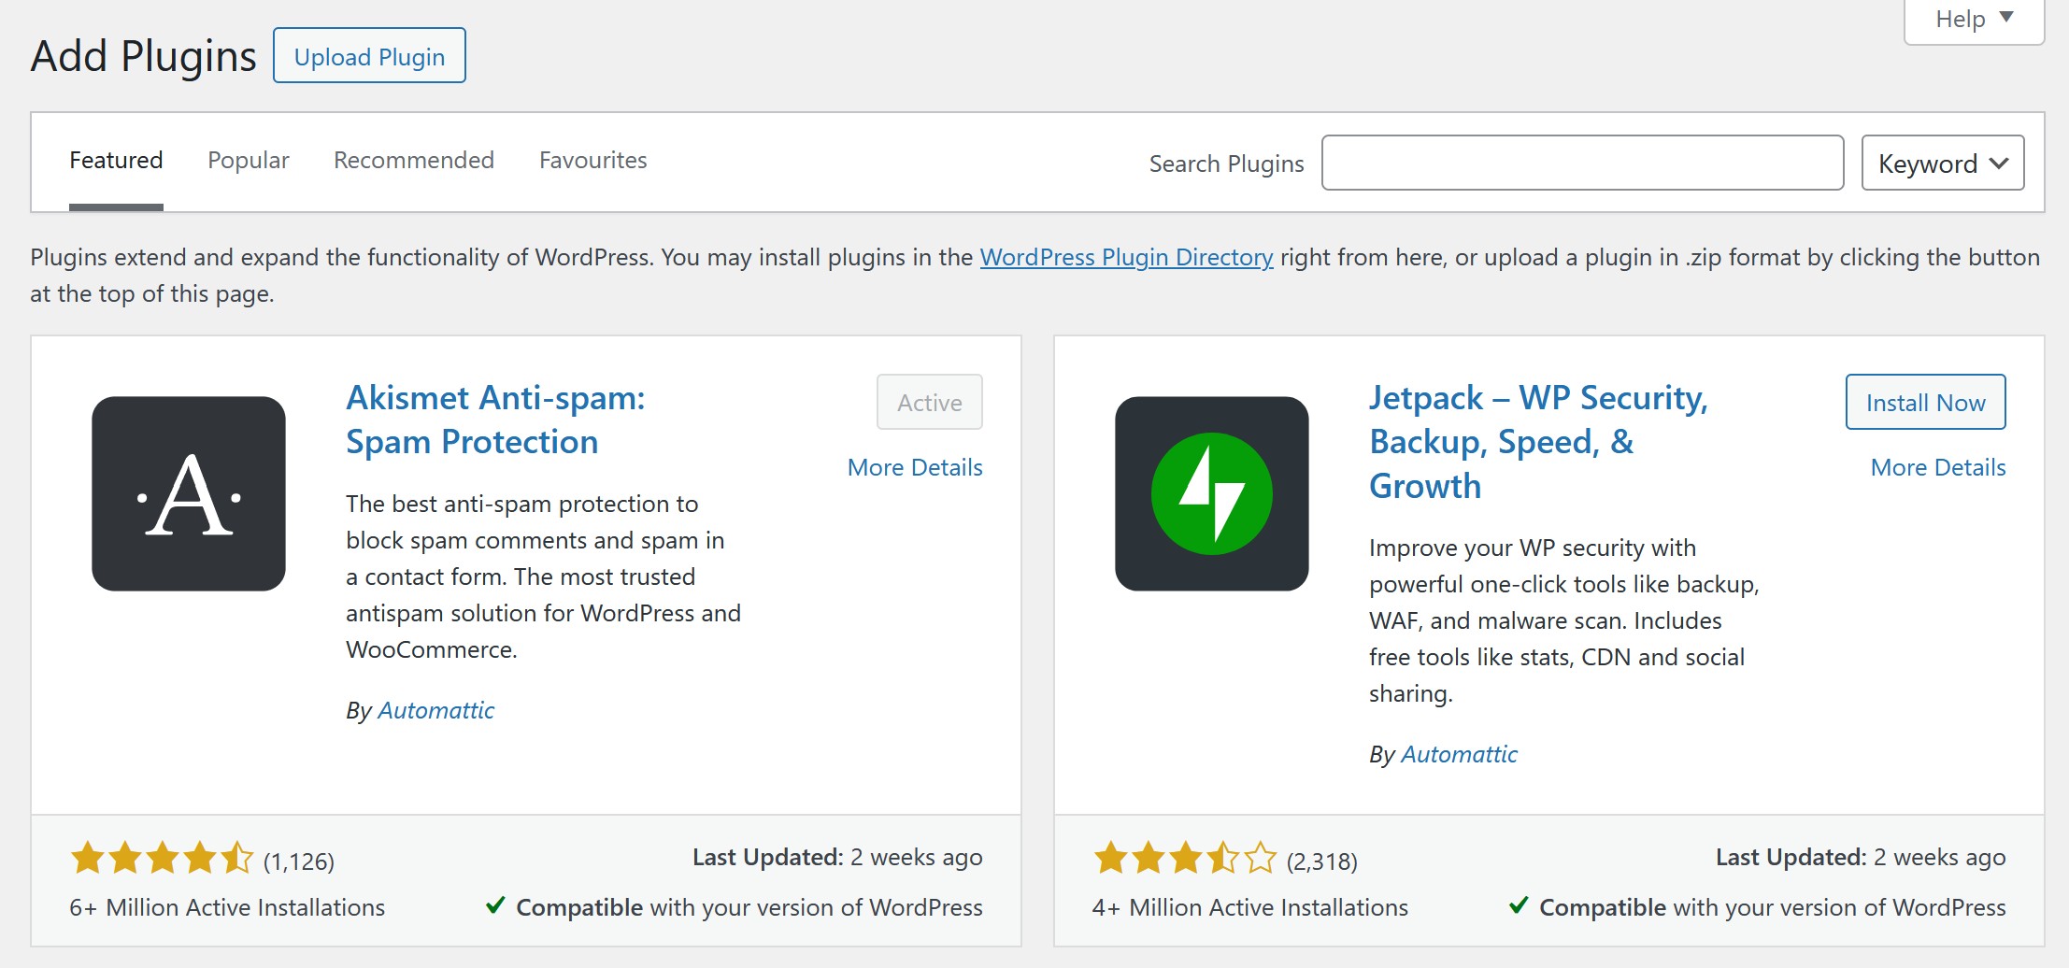Click Akismet Last Updated text
This screenshot has height=968, width=2069.
point(837,857)
